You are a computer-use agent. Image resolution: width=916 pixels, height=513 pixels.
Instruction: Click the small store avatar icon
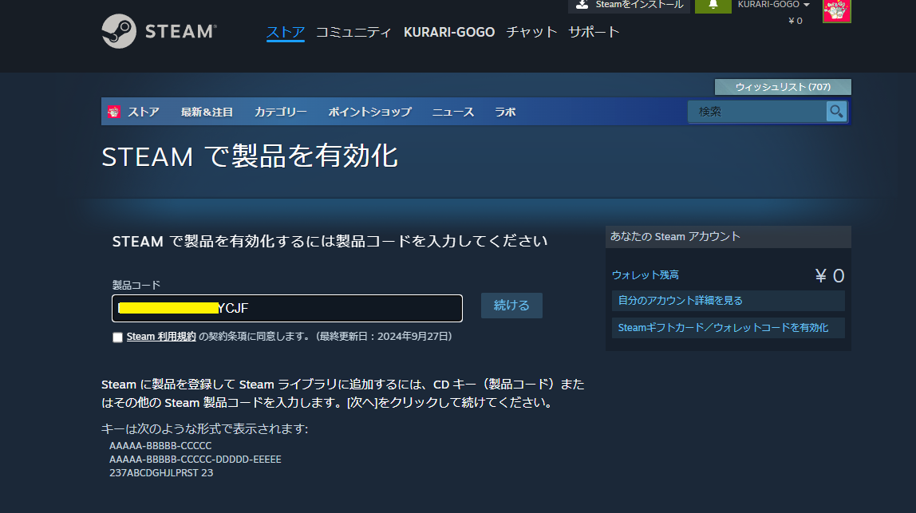pos(114,112)
